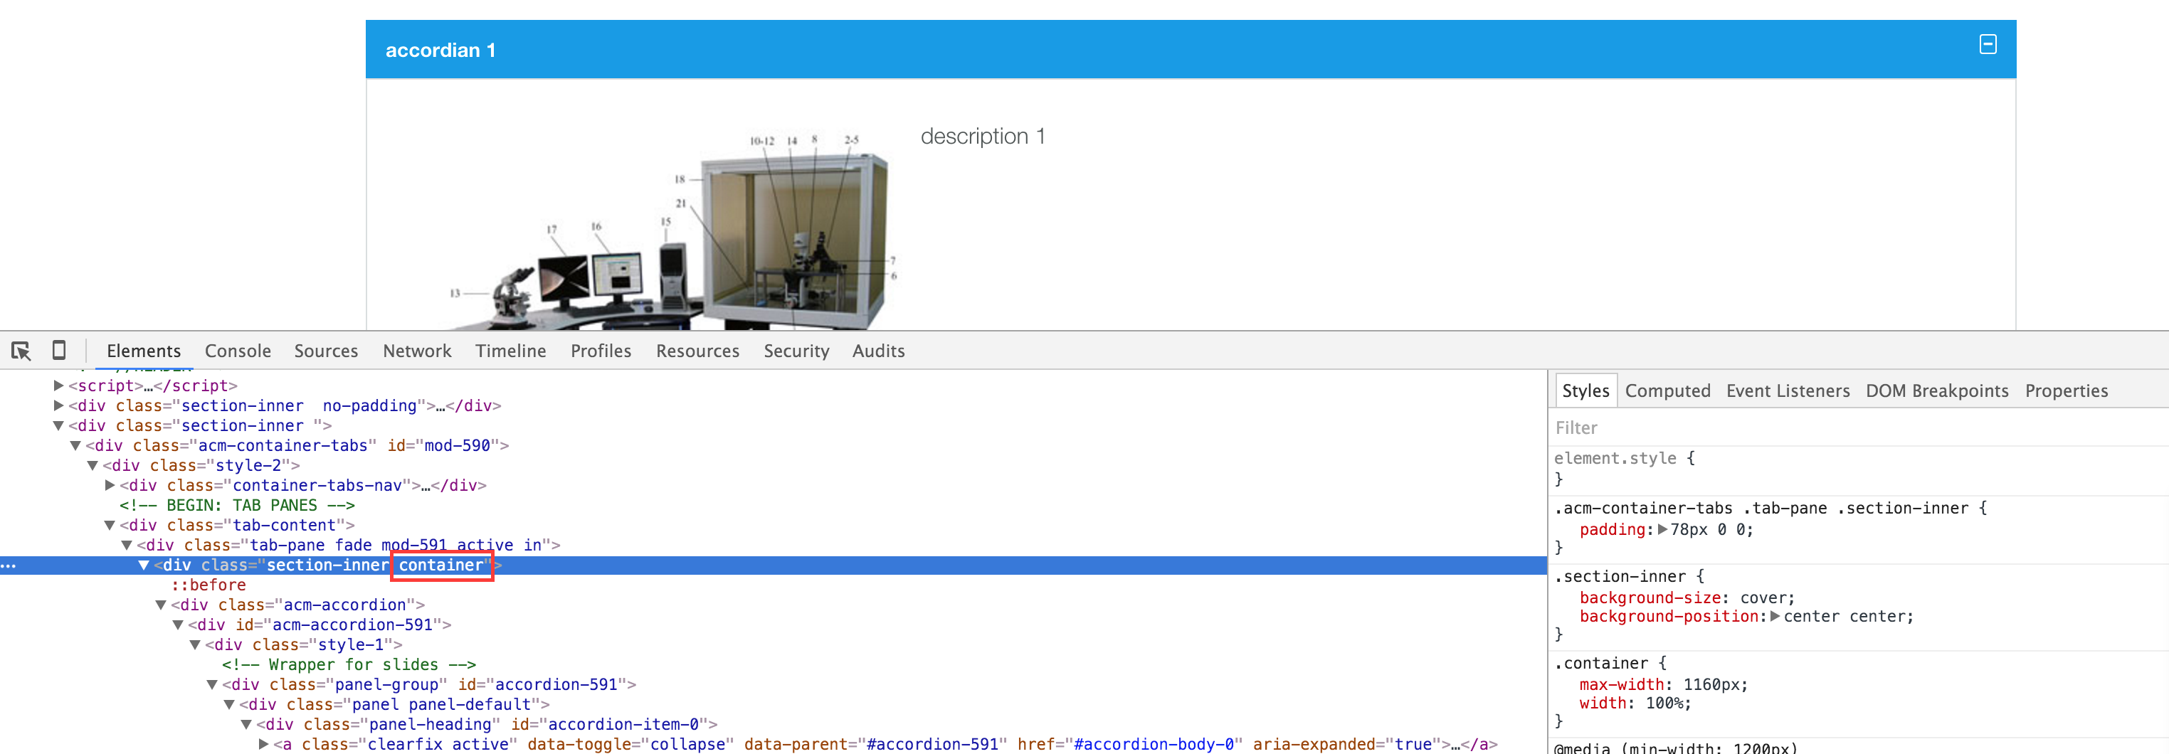Click the container class name in selected node

(441, 565)
